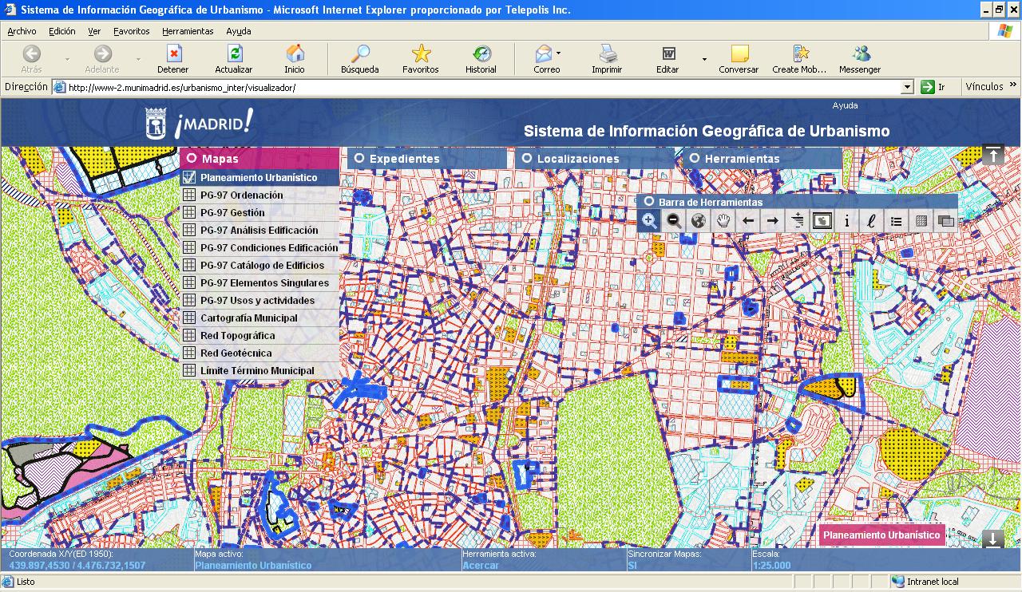Click the globe full extent icon
The height and width of the screenshot is (592, 1022).
[699, 221]
